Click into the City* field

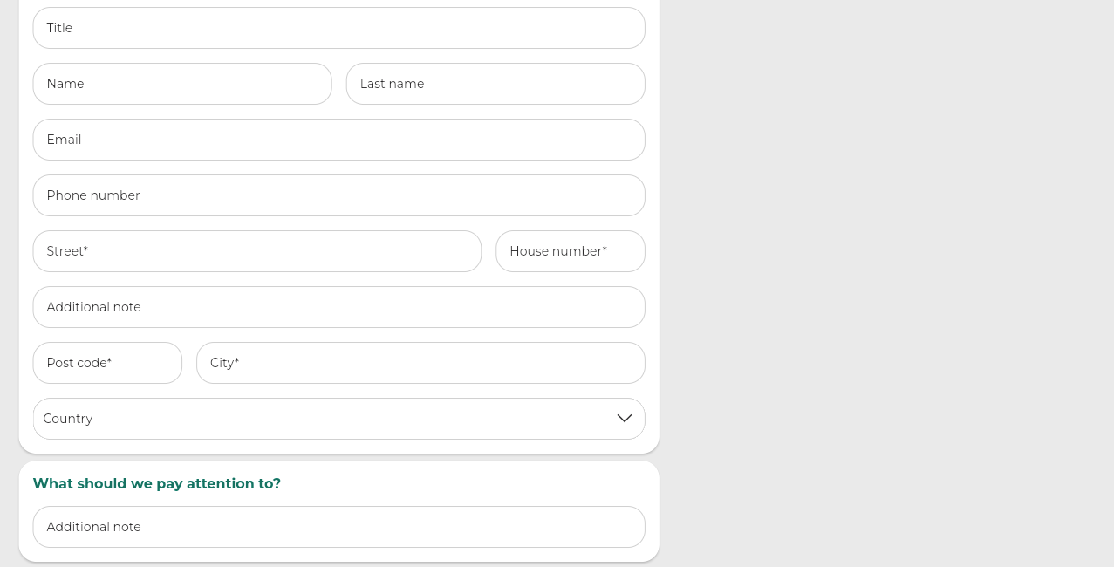coord(420,363)
